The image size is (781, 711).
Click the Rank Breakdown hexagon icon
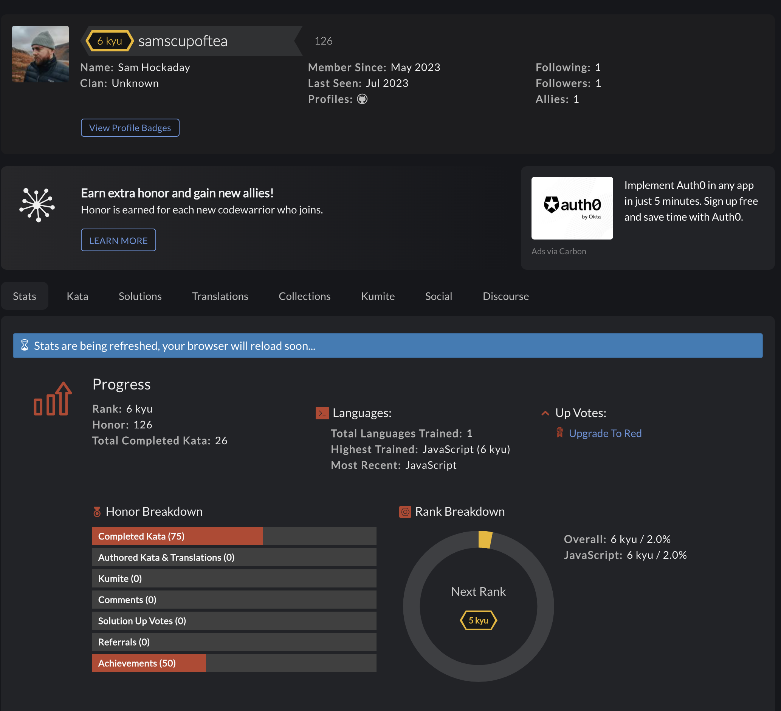pos(405,512)
